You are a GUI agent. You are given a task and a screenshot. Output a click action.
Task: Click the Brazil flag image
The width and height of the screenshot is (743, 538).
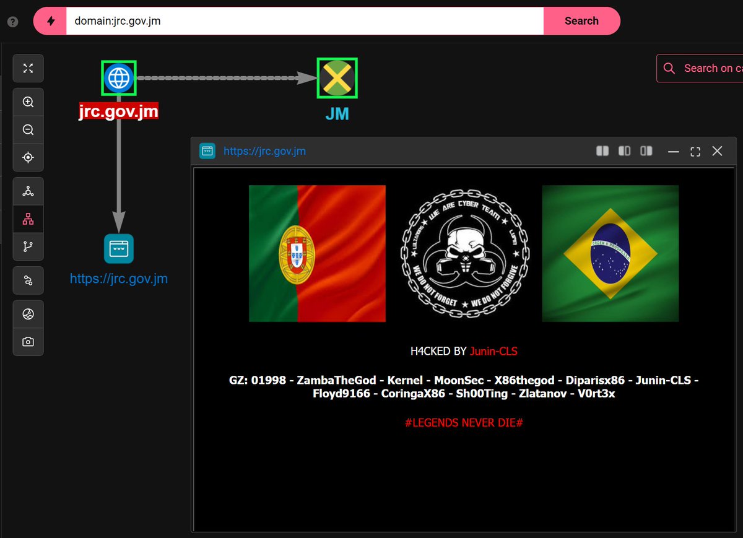coord(610,253)
